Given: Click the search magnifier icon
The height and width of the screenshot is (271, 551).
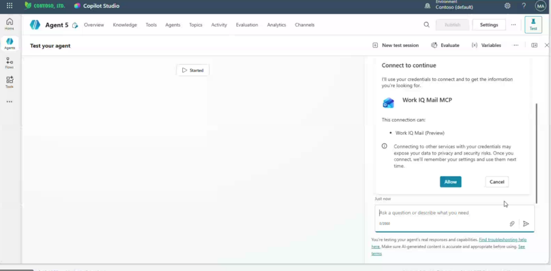Looking at the screenshot, I should click(x=427, y=25).
